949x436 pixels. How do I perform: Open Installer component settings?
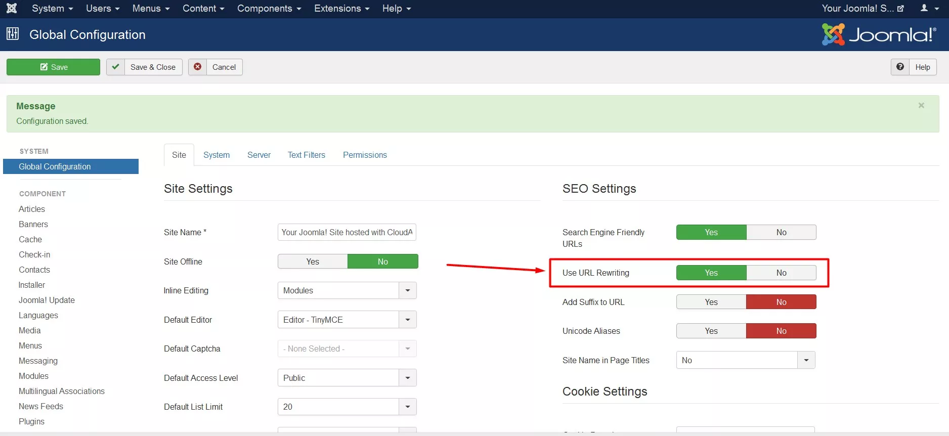[32, 285]
